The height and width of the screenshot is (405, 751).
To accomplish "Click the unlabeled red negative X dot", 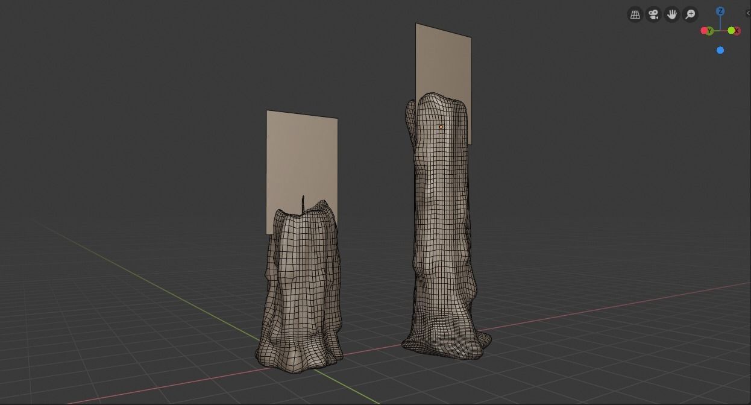I will pyautogui.click(x=704, y=30).
